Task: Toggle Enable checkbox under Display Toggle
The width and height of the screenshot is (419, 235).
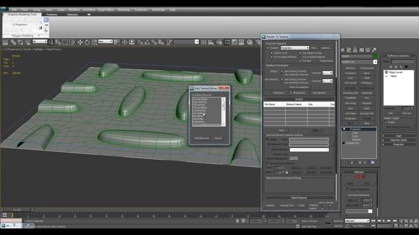Action: pos(386,122)
